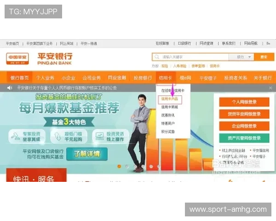Screen dimensions: 276x221
Task: Click the 了解详情 banner button
Action: pyautogui.click(x=87, y=154)
